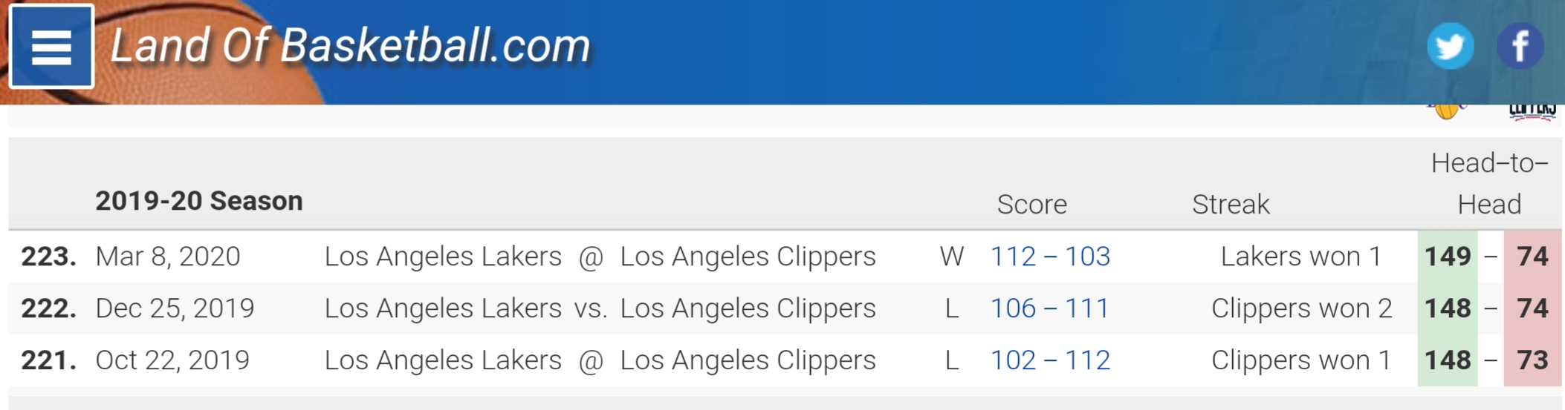This screenshot has width=1565, height=410.
Task: Click the Score column header
Action: [x=1031, y=205]
